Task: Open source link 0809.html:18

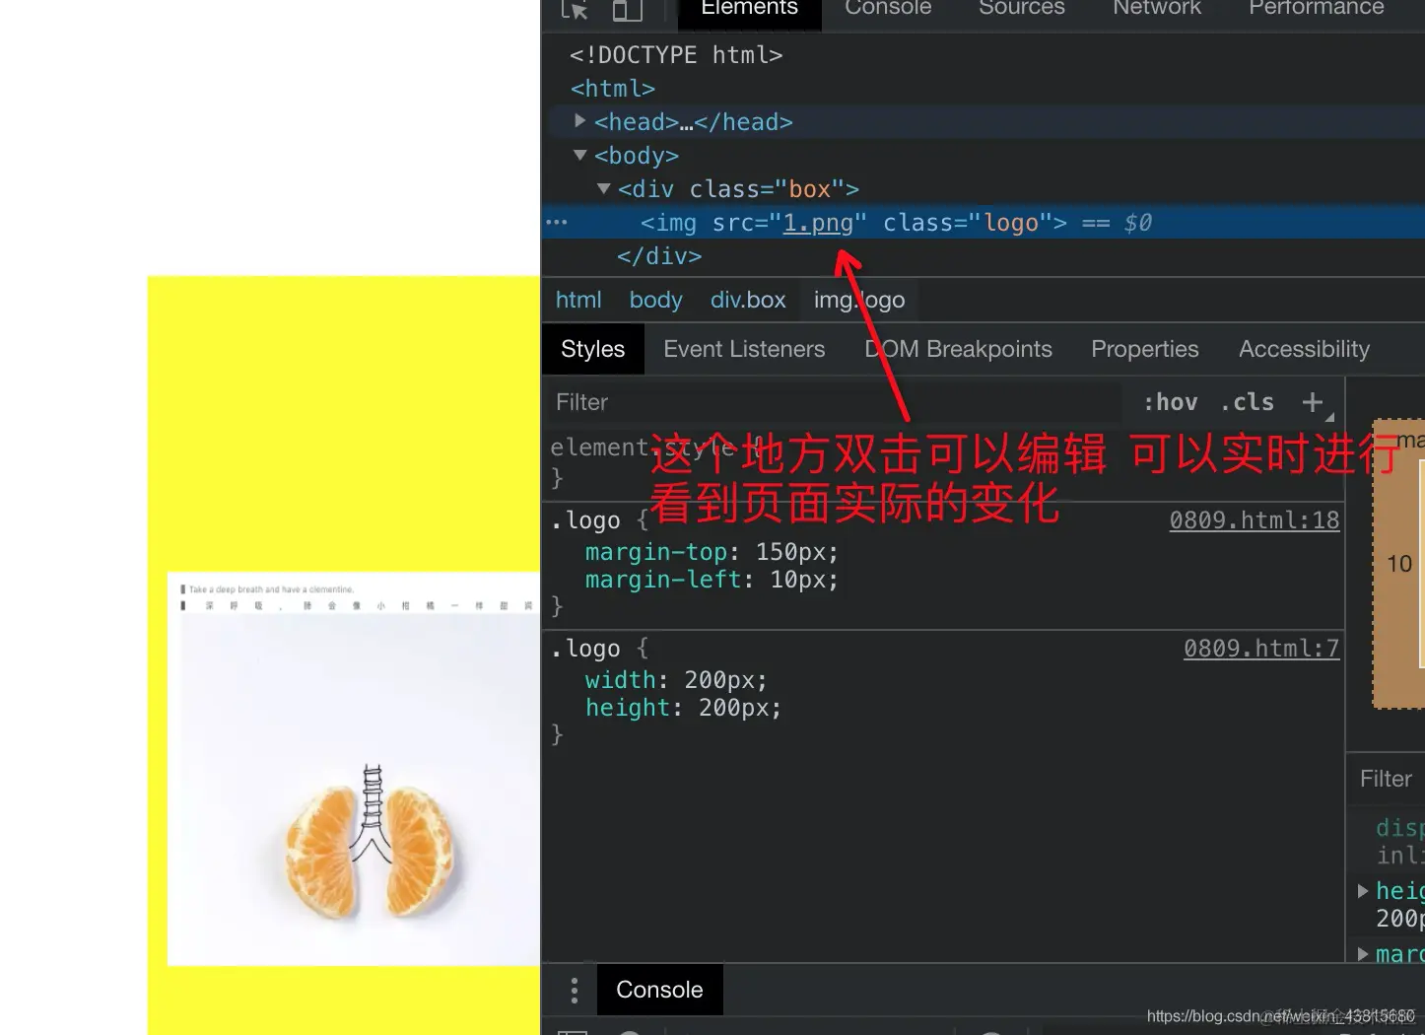Action: click(x=1254, y=519)
